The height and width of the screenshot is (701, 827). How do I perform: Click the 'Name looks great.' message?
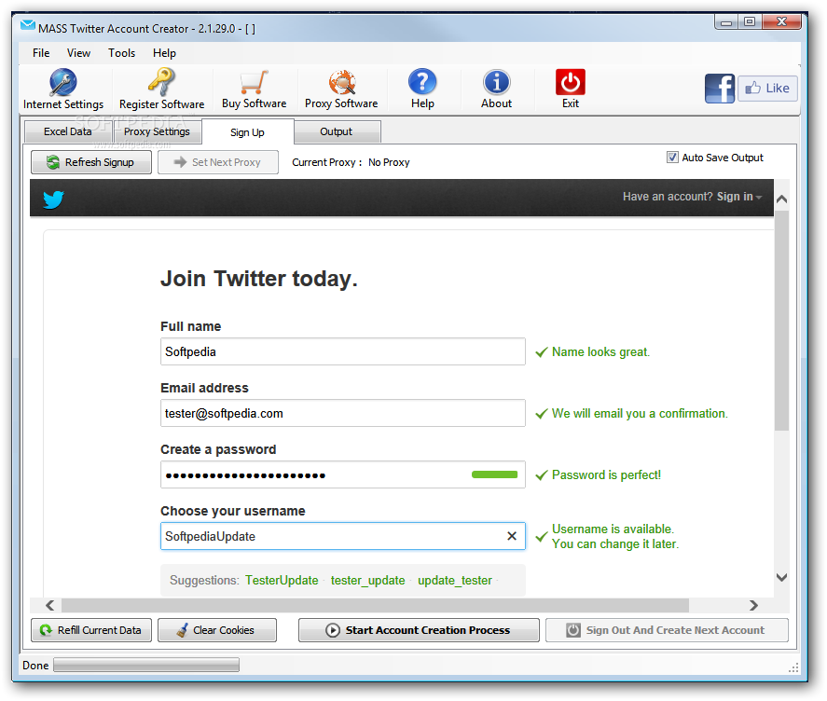600,351
